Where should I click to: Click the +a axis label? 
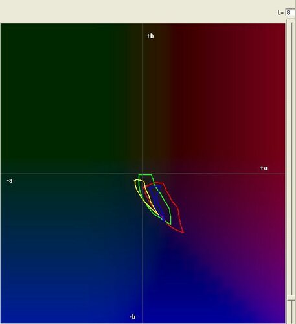click(264, 168)
